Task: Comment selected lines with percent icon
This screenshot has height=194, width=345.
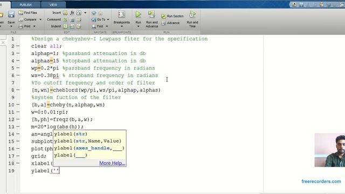Action: coord(65,20)
